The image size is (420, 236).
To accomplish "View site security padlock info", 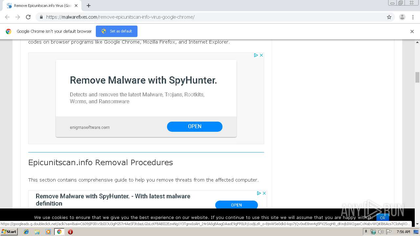I will click(41, 17).
